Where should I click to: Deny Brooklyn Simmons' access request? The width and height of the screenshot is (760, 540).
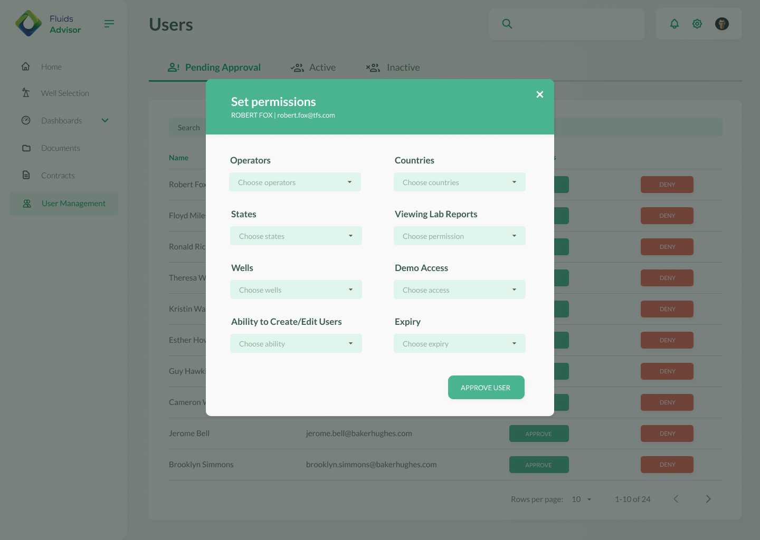coord(667,465)
